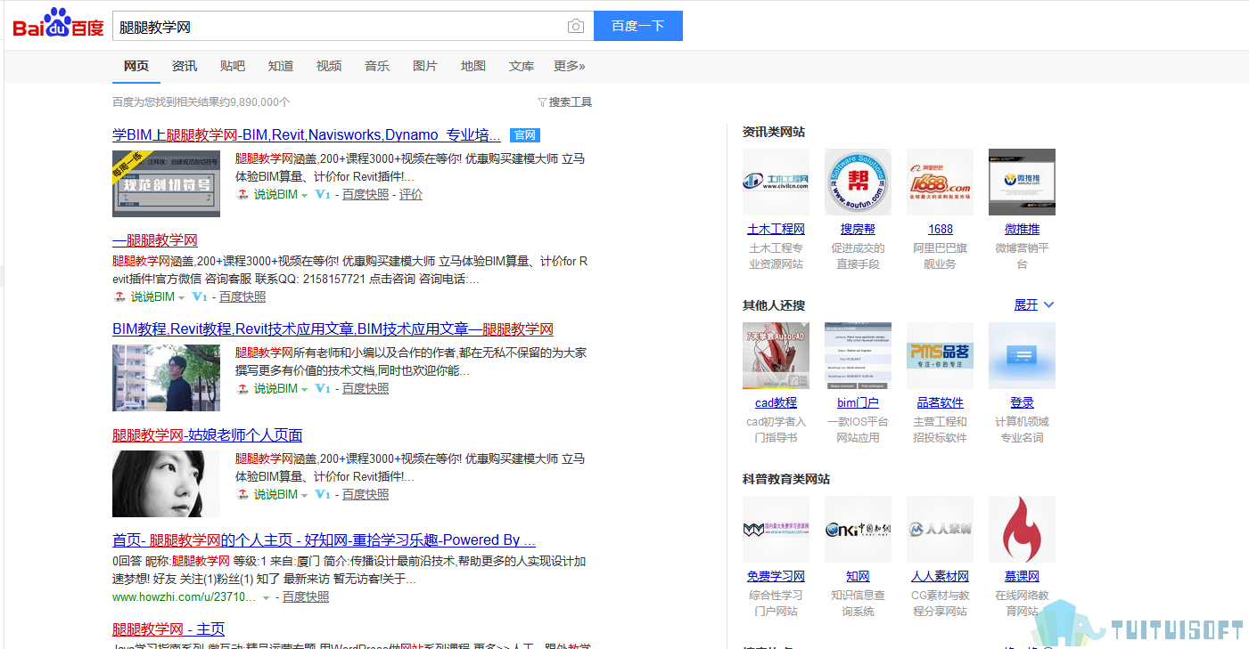Select the 图片 tab
Image resolution: width=1249 pixels, height=649 pixels.
click(425, 66)
